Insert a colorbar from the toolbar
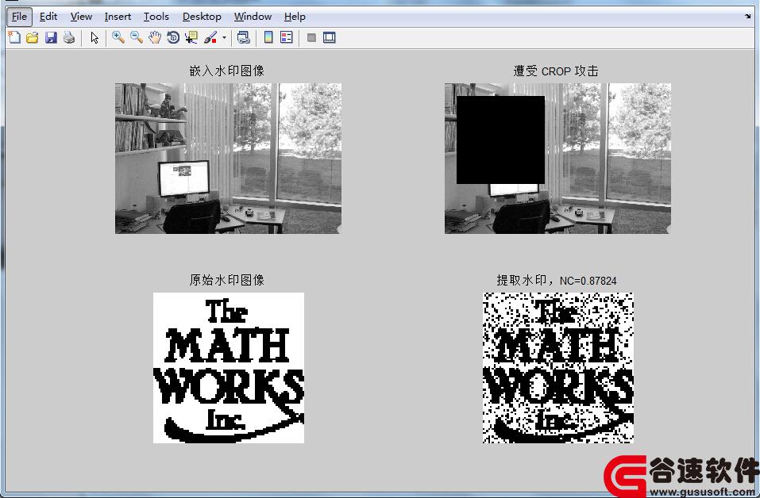The width and height of the screenshot is (760, 498). (x=268, y=37)
